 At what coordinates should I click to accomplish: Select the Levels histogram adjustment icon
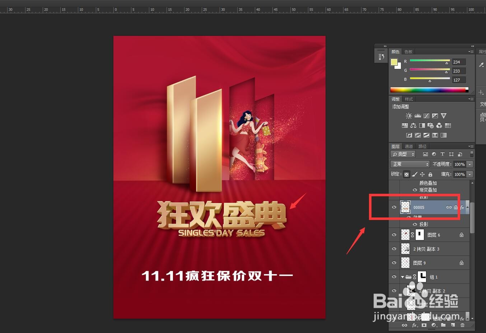(x=417, y=116)
